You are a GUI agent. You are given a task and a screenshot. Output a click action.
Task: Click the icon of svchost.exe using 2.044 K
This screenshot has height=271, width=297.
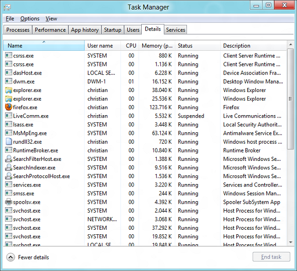[9, 210]
